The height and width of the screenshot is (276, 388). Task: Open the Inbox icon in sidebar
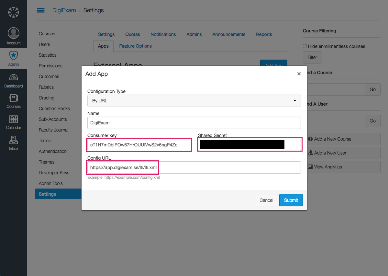click(x=13, y=140)
